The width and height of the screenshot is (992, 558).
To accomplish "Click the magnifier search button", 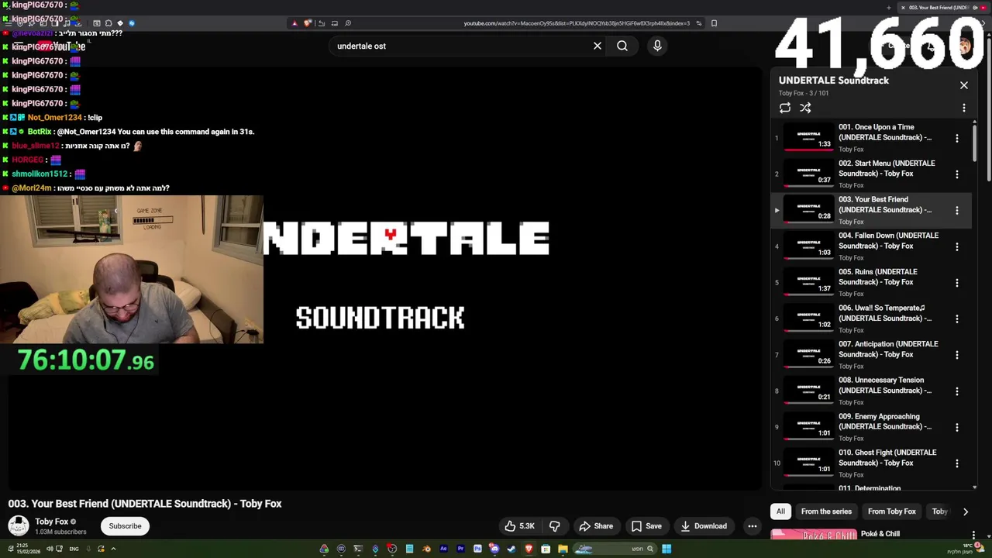I will pyautogui.click(x=622, y=46).
